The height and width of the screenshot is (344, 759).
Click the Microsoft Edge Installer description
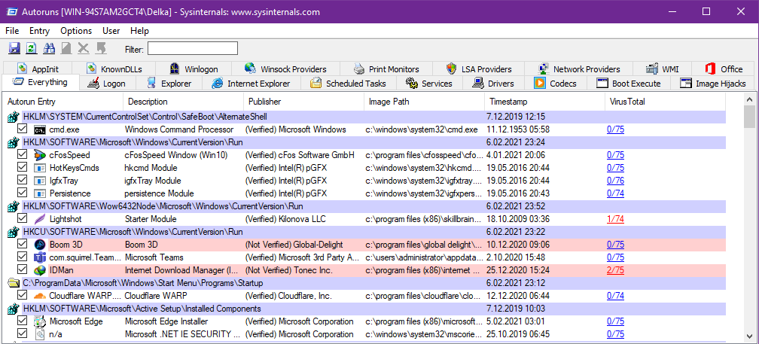[166, 321]
